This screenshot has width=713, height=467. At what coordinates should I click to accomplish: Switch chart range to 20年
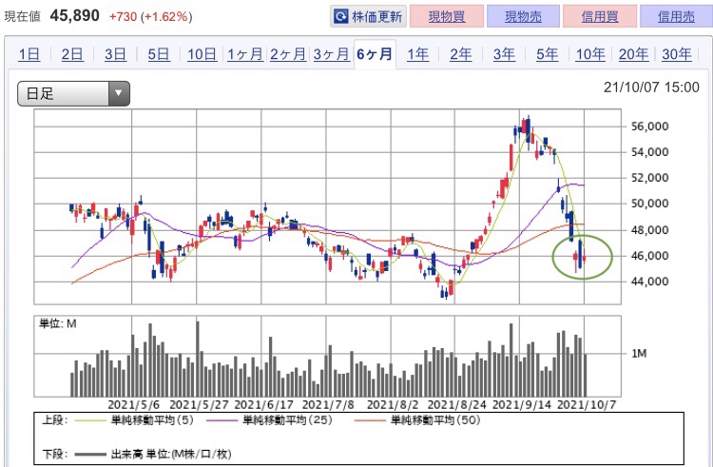pyautogui.click(x=633, y=54)
